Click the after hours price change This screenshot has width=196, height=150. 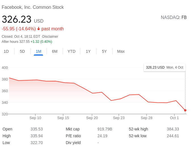click(41, 42)
